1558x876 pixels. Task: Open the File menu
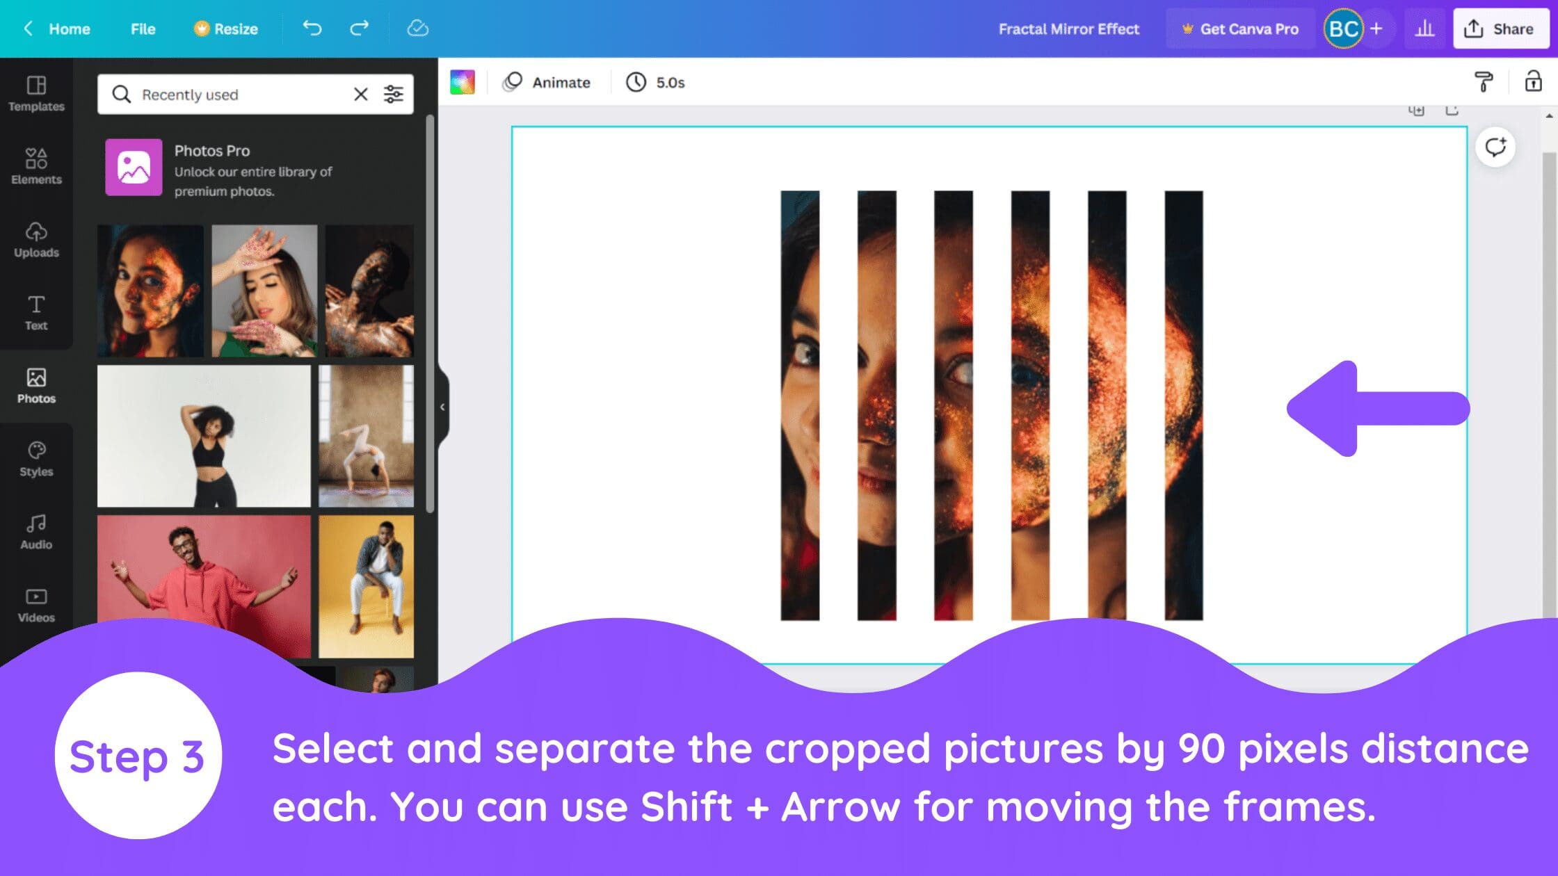(x=143, y=29)
